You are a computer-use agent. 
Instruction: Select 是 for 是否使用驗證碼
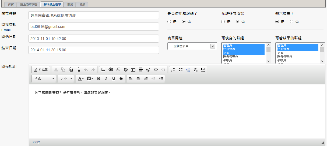point(169,22)
